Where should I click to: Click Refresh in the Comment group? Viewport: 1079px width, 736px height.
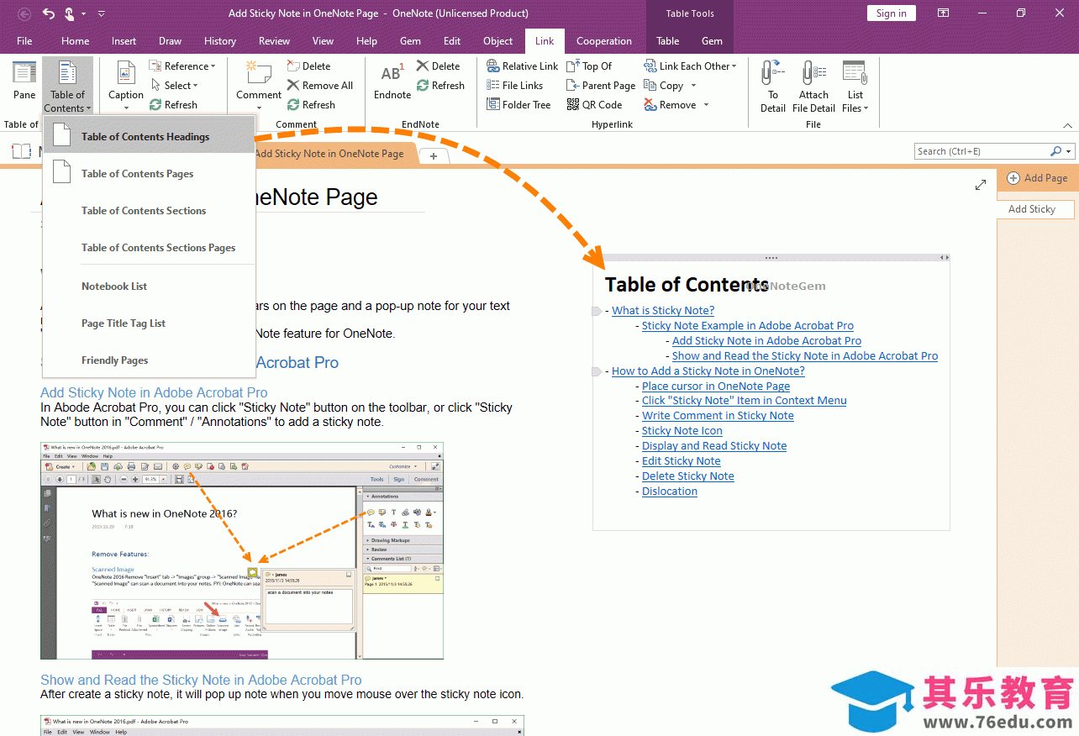(311, 105)
